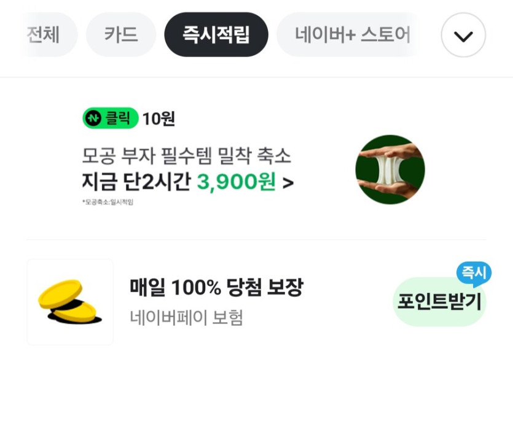Re-select the active 즉시적립 tab
The width and height of the screenshot is (513, 443).
pos(216,34)
